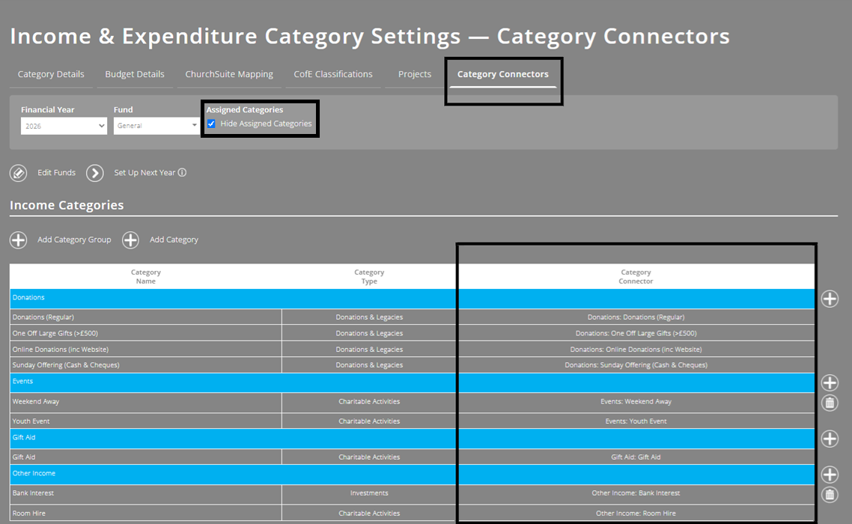This screenshot has width=852, height=524.
Task: Click connector Other Income: Room Hire
Action: click(x=636, y=513)
